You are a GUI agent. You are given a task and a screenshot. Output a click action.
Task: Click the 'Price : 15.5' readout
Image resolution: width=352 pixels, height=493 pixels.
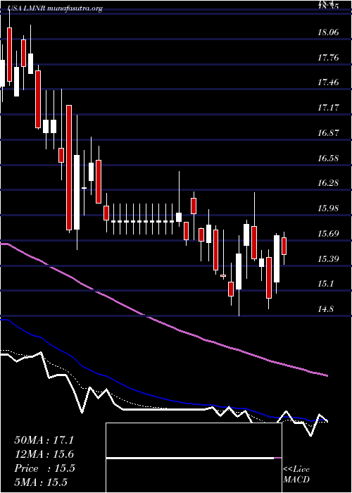click(44, 468)
